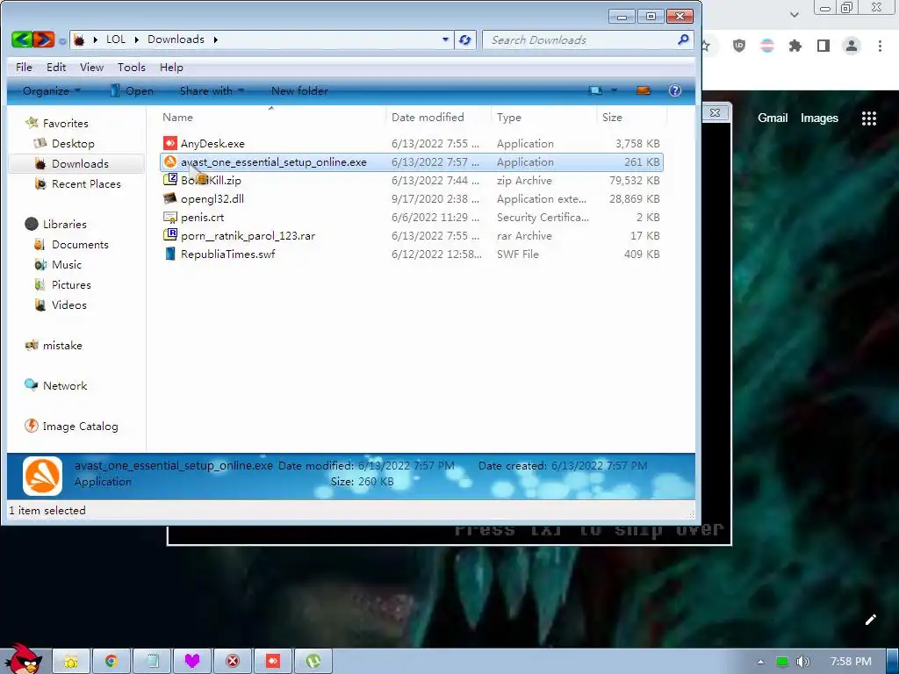
Task: Click the penis.crt certificate icon
Action: (169, 218)
